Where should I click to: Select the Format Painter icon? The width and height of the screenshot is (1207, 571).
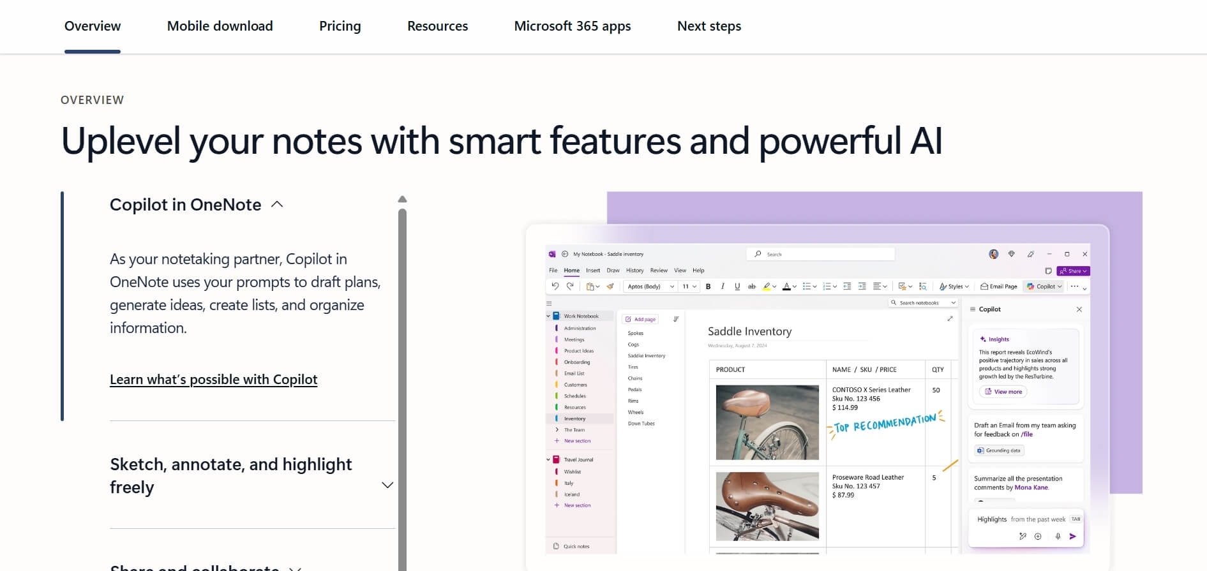(x=610, y=286)
